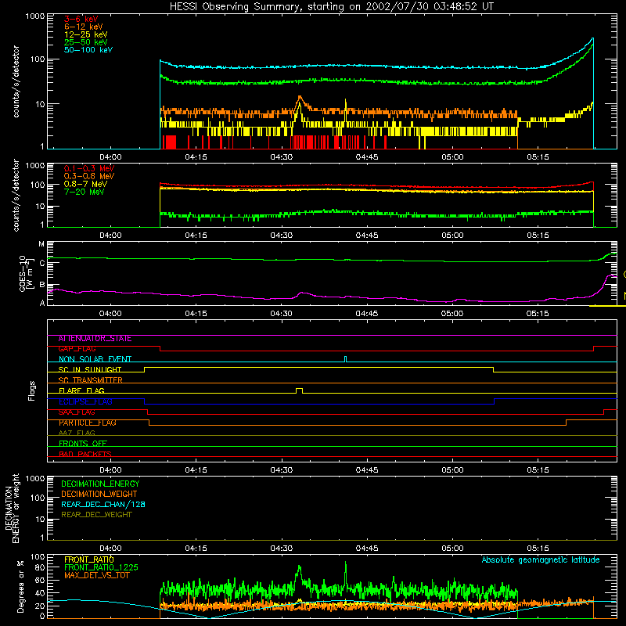Select the 3-6 keV legend label
This screenshot has width=626, height=626.
click(x=81, y=19)
